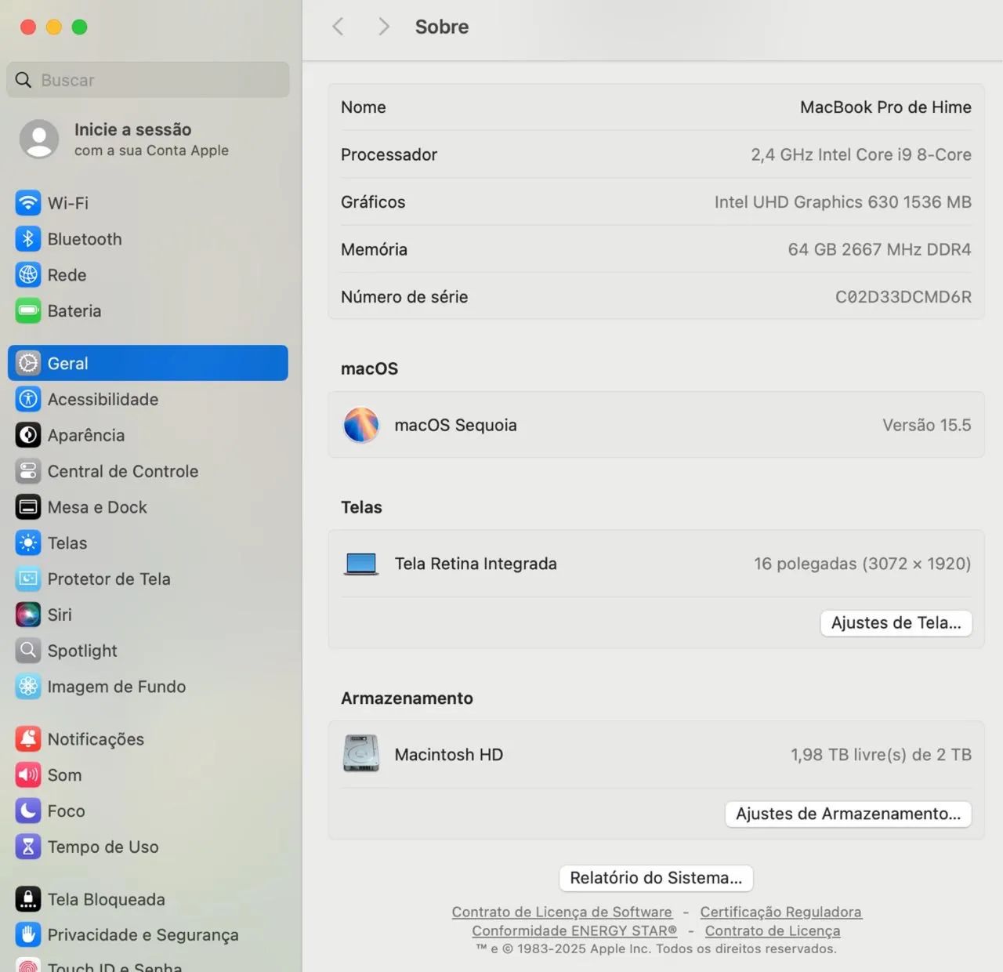Click memory value 64 GB 2667 MHz DDR4
This screenshot has height=972, width=1003.
[879, 249]
